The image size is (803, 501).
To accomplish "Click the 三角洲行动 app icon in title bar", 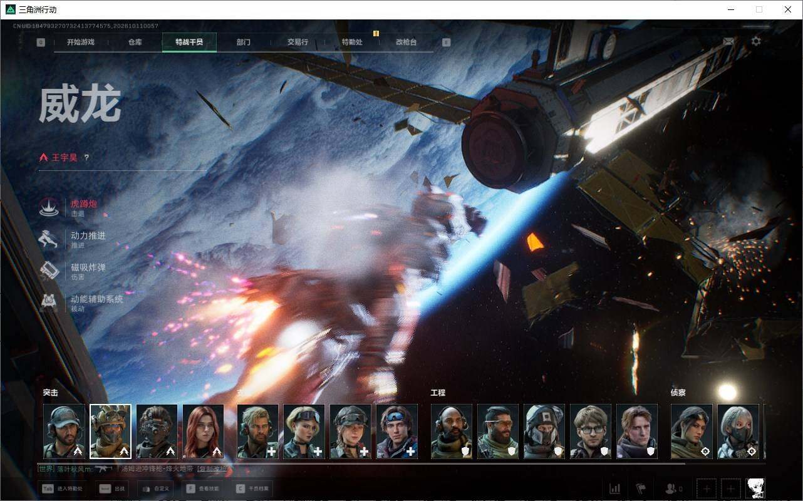I will (10, 9).
